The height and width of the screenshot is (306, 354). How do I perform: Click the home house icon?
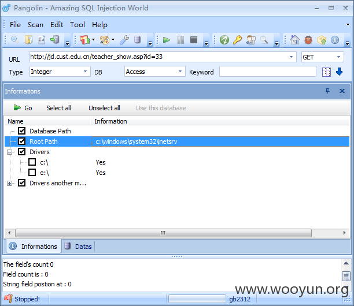pyautogui.click(x=294, y=40)
